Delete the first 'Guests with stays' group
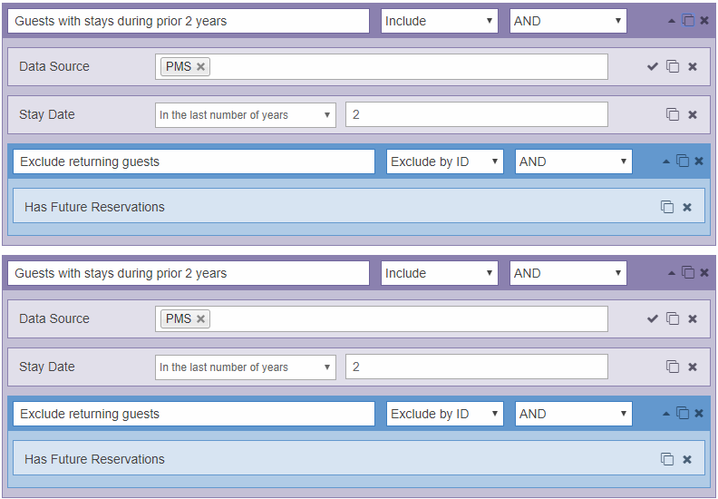718x499 pixels. pos(704,21)
